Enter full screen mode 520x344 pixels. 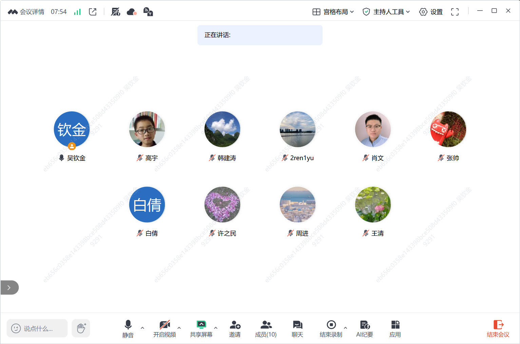coord(455,12)
